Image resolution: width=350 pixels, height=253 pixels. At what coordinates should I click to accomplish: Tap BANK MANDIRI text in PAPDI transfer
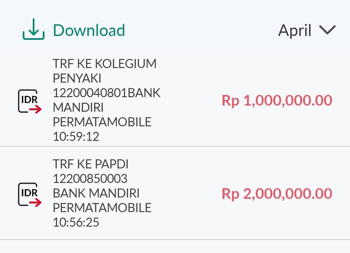point(96,193)
